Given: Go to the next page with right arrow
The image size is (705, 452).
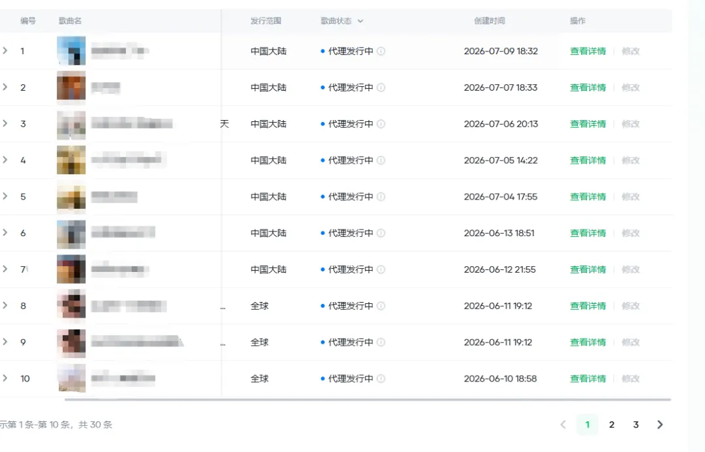Looking at the screenshot, I should pyautogui.click(x=659, y=425).
